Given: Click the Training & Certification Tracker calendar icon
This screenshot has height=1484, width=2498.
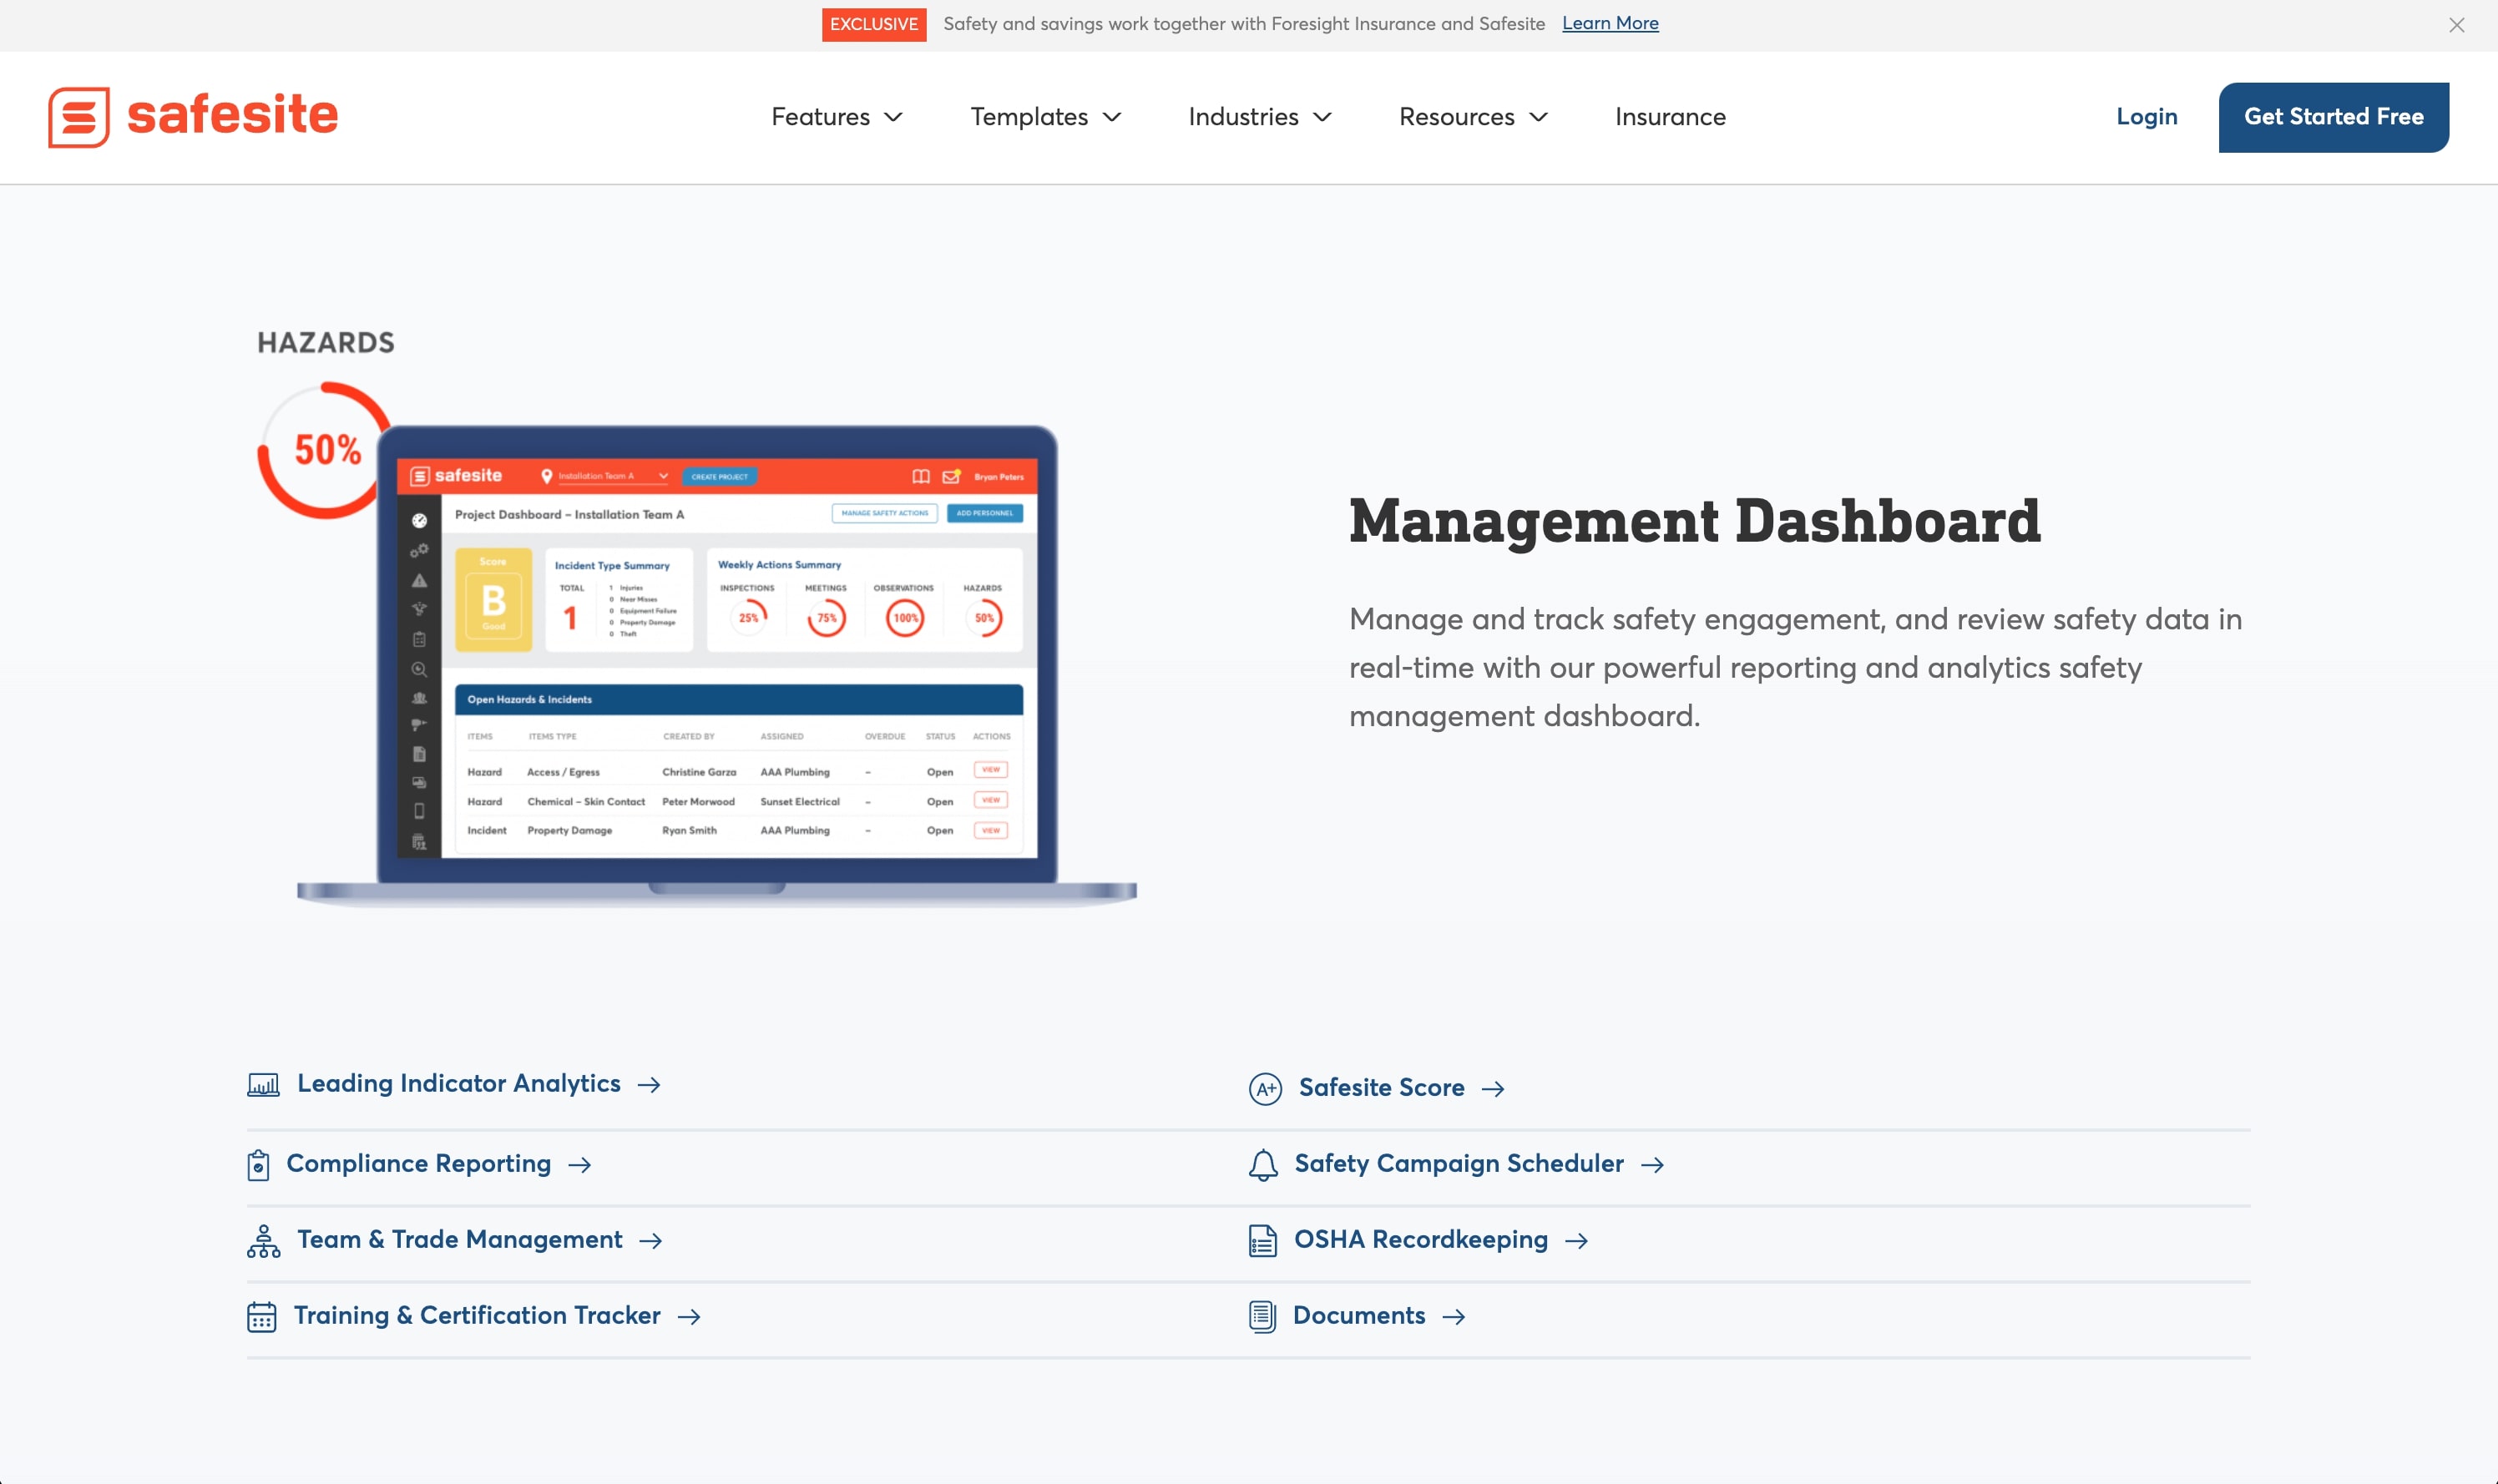Looking at the screenshot, I should coord(261,1316).
